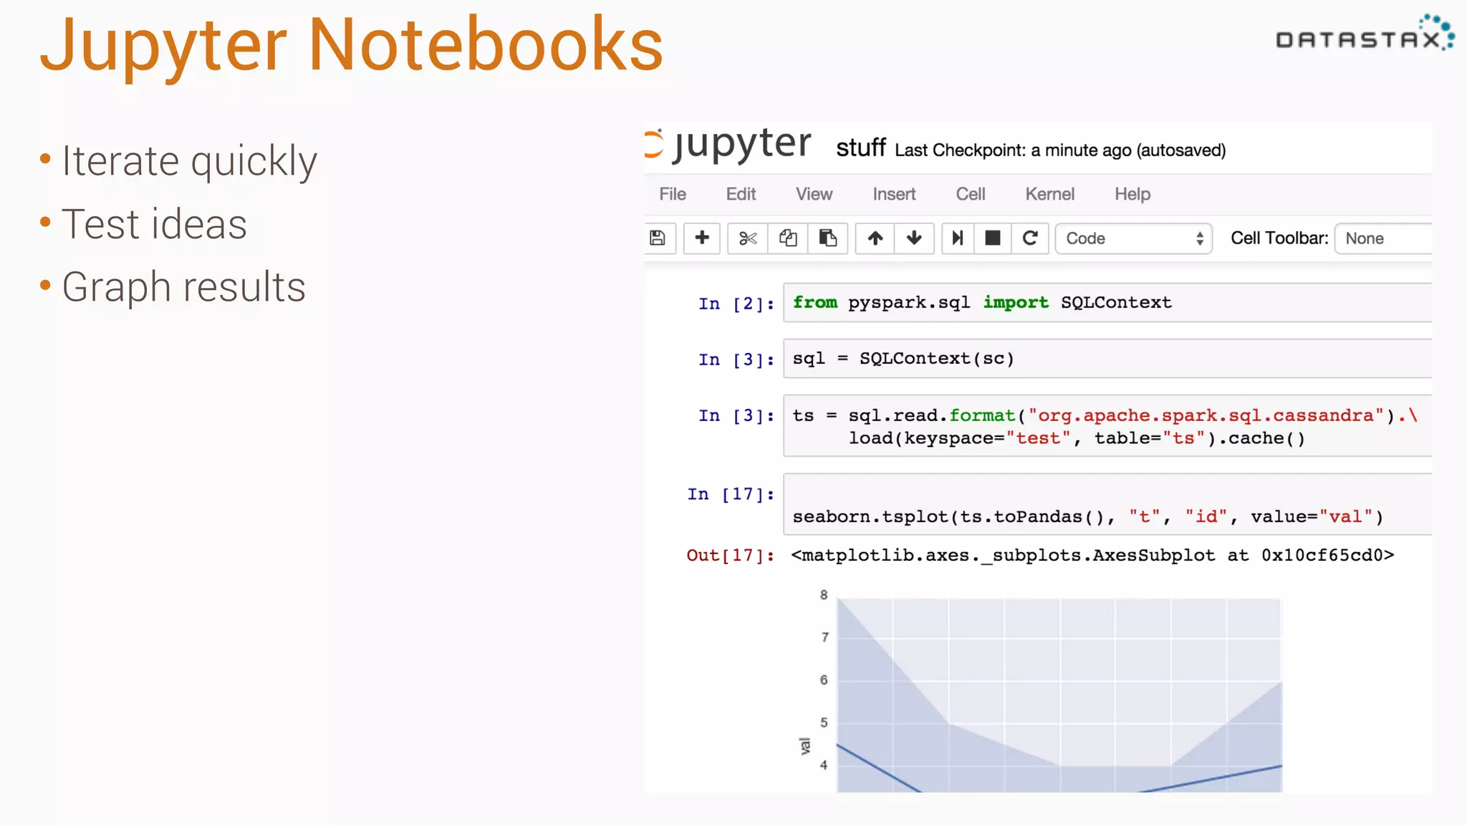This screenshot has width=1467, height=825.
Task: Click the 'Test ideas' bullet
Action: tap(154, 224)
